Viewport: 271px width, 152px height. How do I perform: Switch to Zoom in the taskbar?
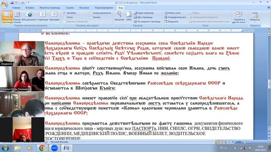coord(55,148)
